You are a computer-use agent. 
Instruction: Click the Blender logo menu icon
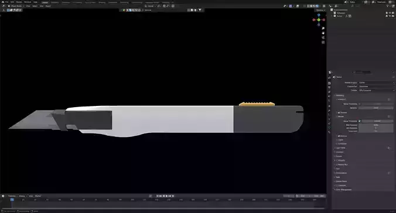[3, 2]
